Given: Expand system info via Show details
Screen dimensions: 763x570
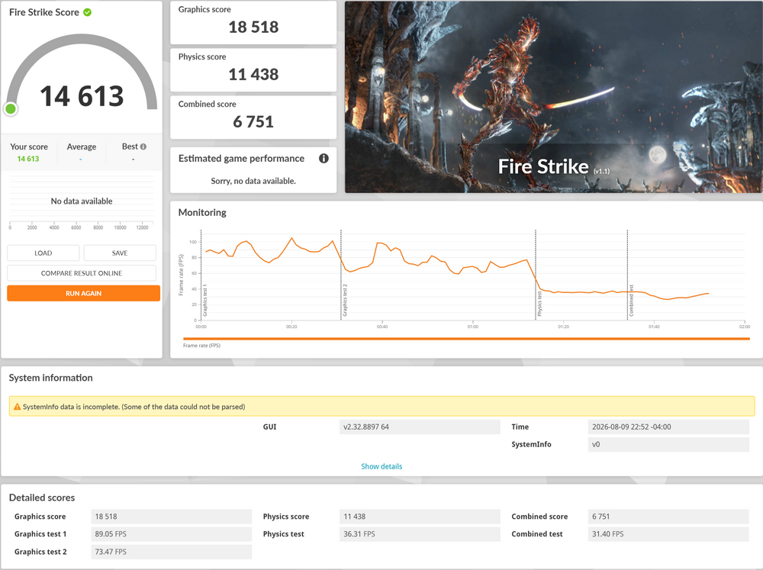Looking at the screenshot, I should [x=381, y=466].
